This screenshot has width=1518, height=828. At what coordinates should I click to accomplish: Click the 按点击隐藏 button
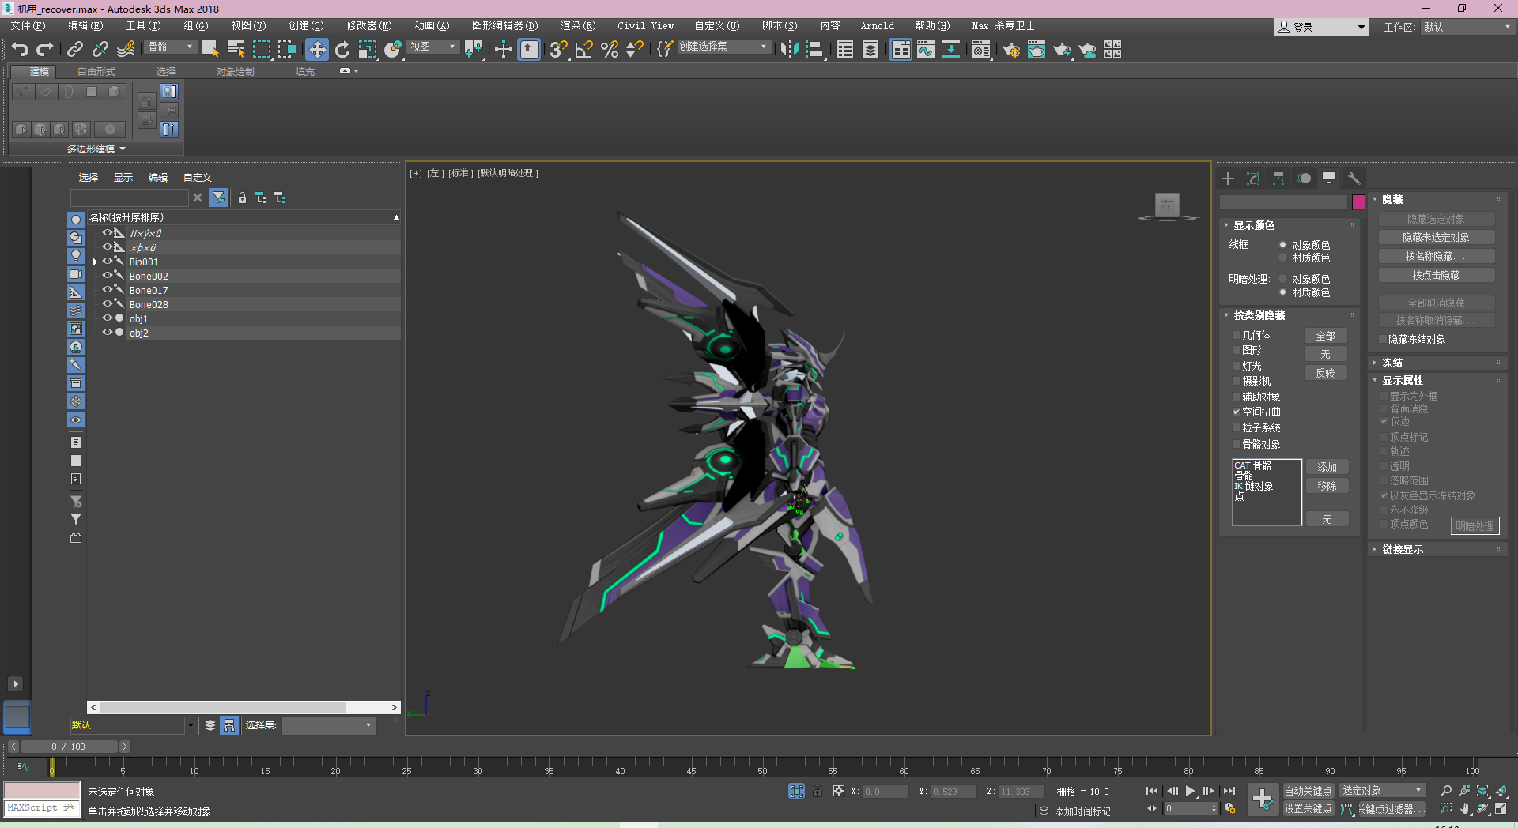point(1437,275)
